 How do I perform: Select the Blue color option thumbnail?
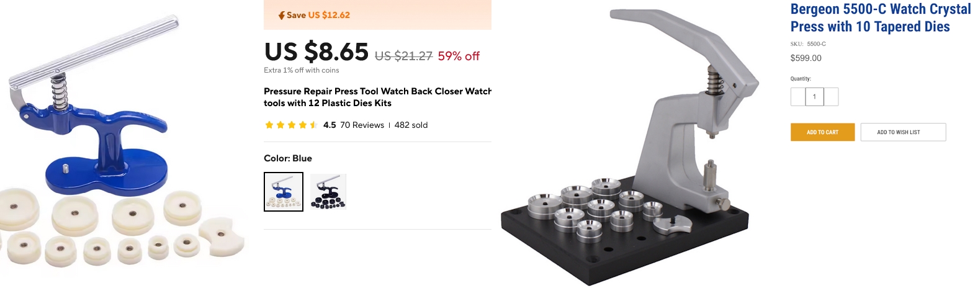[284, 192]
